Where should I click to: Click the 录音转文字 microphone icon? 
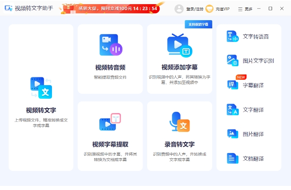[179, 122]
